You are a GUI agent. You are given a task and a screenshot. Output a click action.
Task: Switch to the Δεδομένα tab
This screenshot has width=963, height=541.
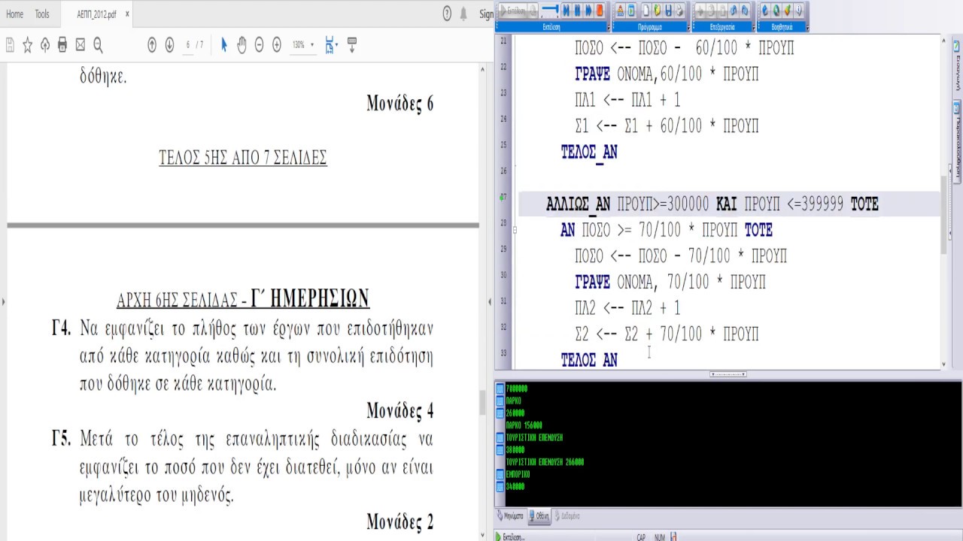[x=567, y=516]
